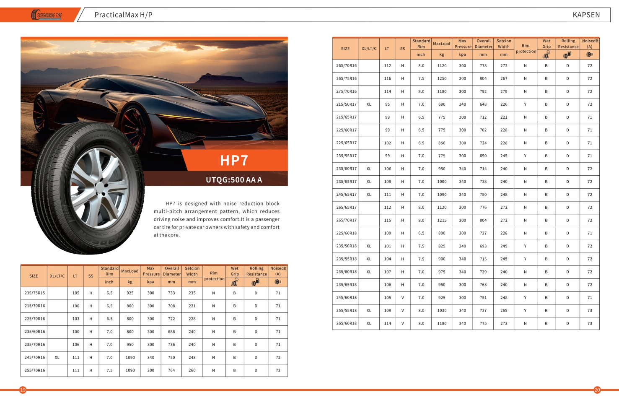Select the '235/55R18' size cell
619x400 pixels.
tap(347, 259)
